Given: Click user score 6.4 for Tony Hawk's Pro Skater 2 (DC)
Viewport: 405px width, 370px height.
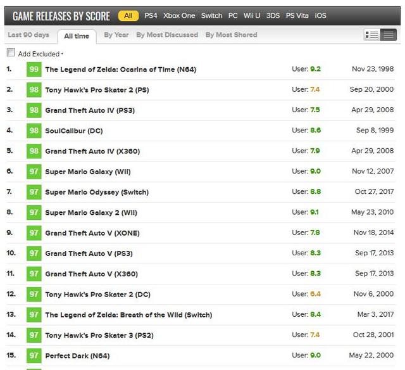Looking at the screenshot, I should (x=315, y=294).
